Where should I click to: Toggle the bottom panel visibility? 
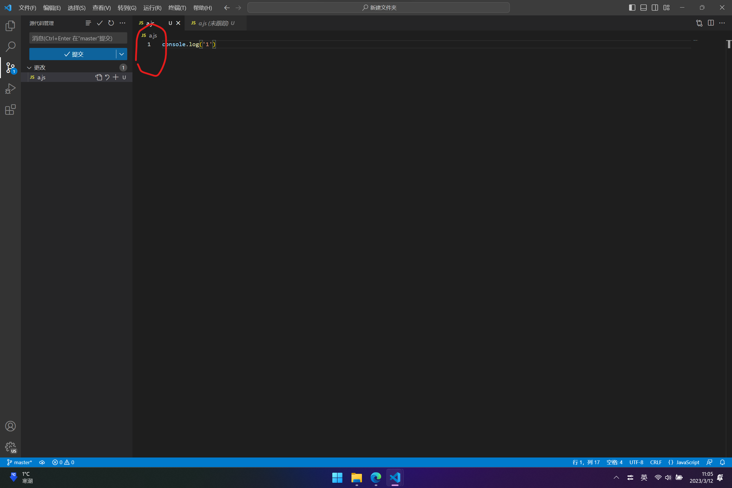pos(643,7)
